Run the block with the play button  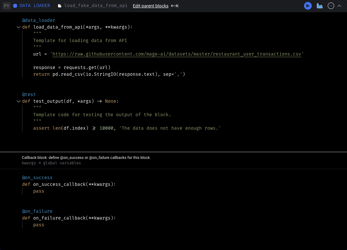point(308,6)
